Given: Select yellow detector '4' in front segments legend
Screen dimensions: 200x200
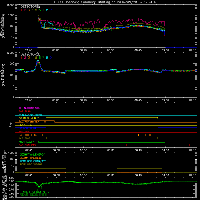Looking at the screenshot, I should click(32, 10).
